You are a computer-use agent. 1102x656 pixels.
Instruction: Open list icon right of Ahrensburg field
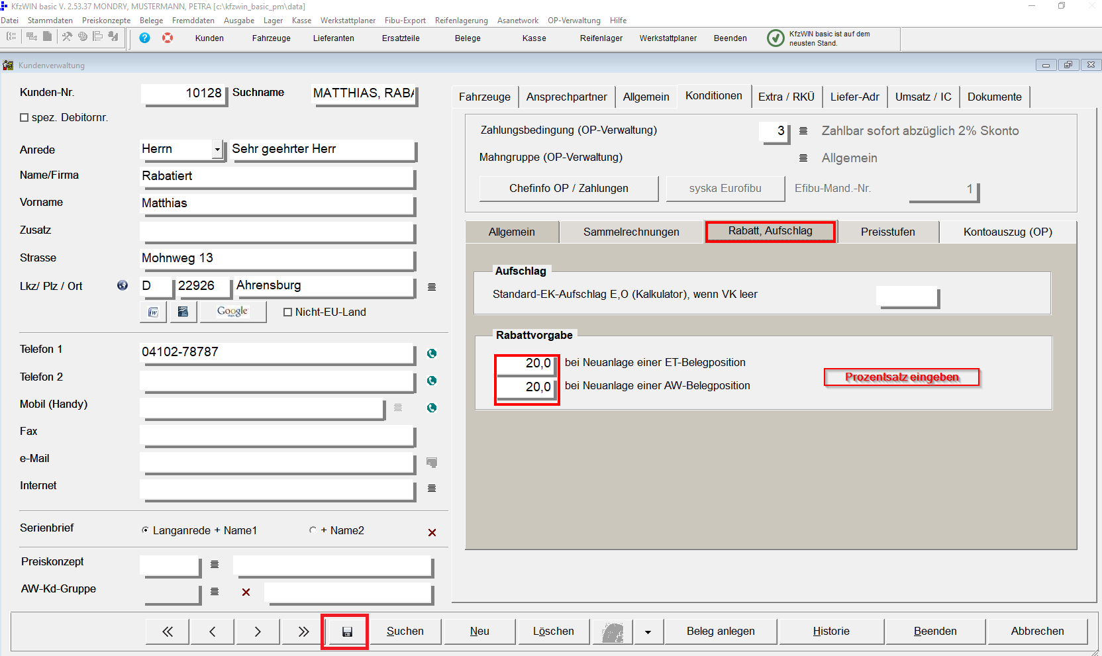click(x=432, y=287)
